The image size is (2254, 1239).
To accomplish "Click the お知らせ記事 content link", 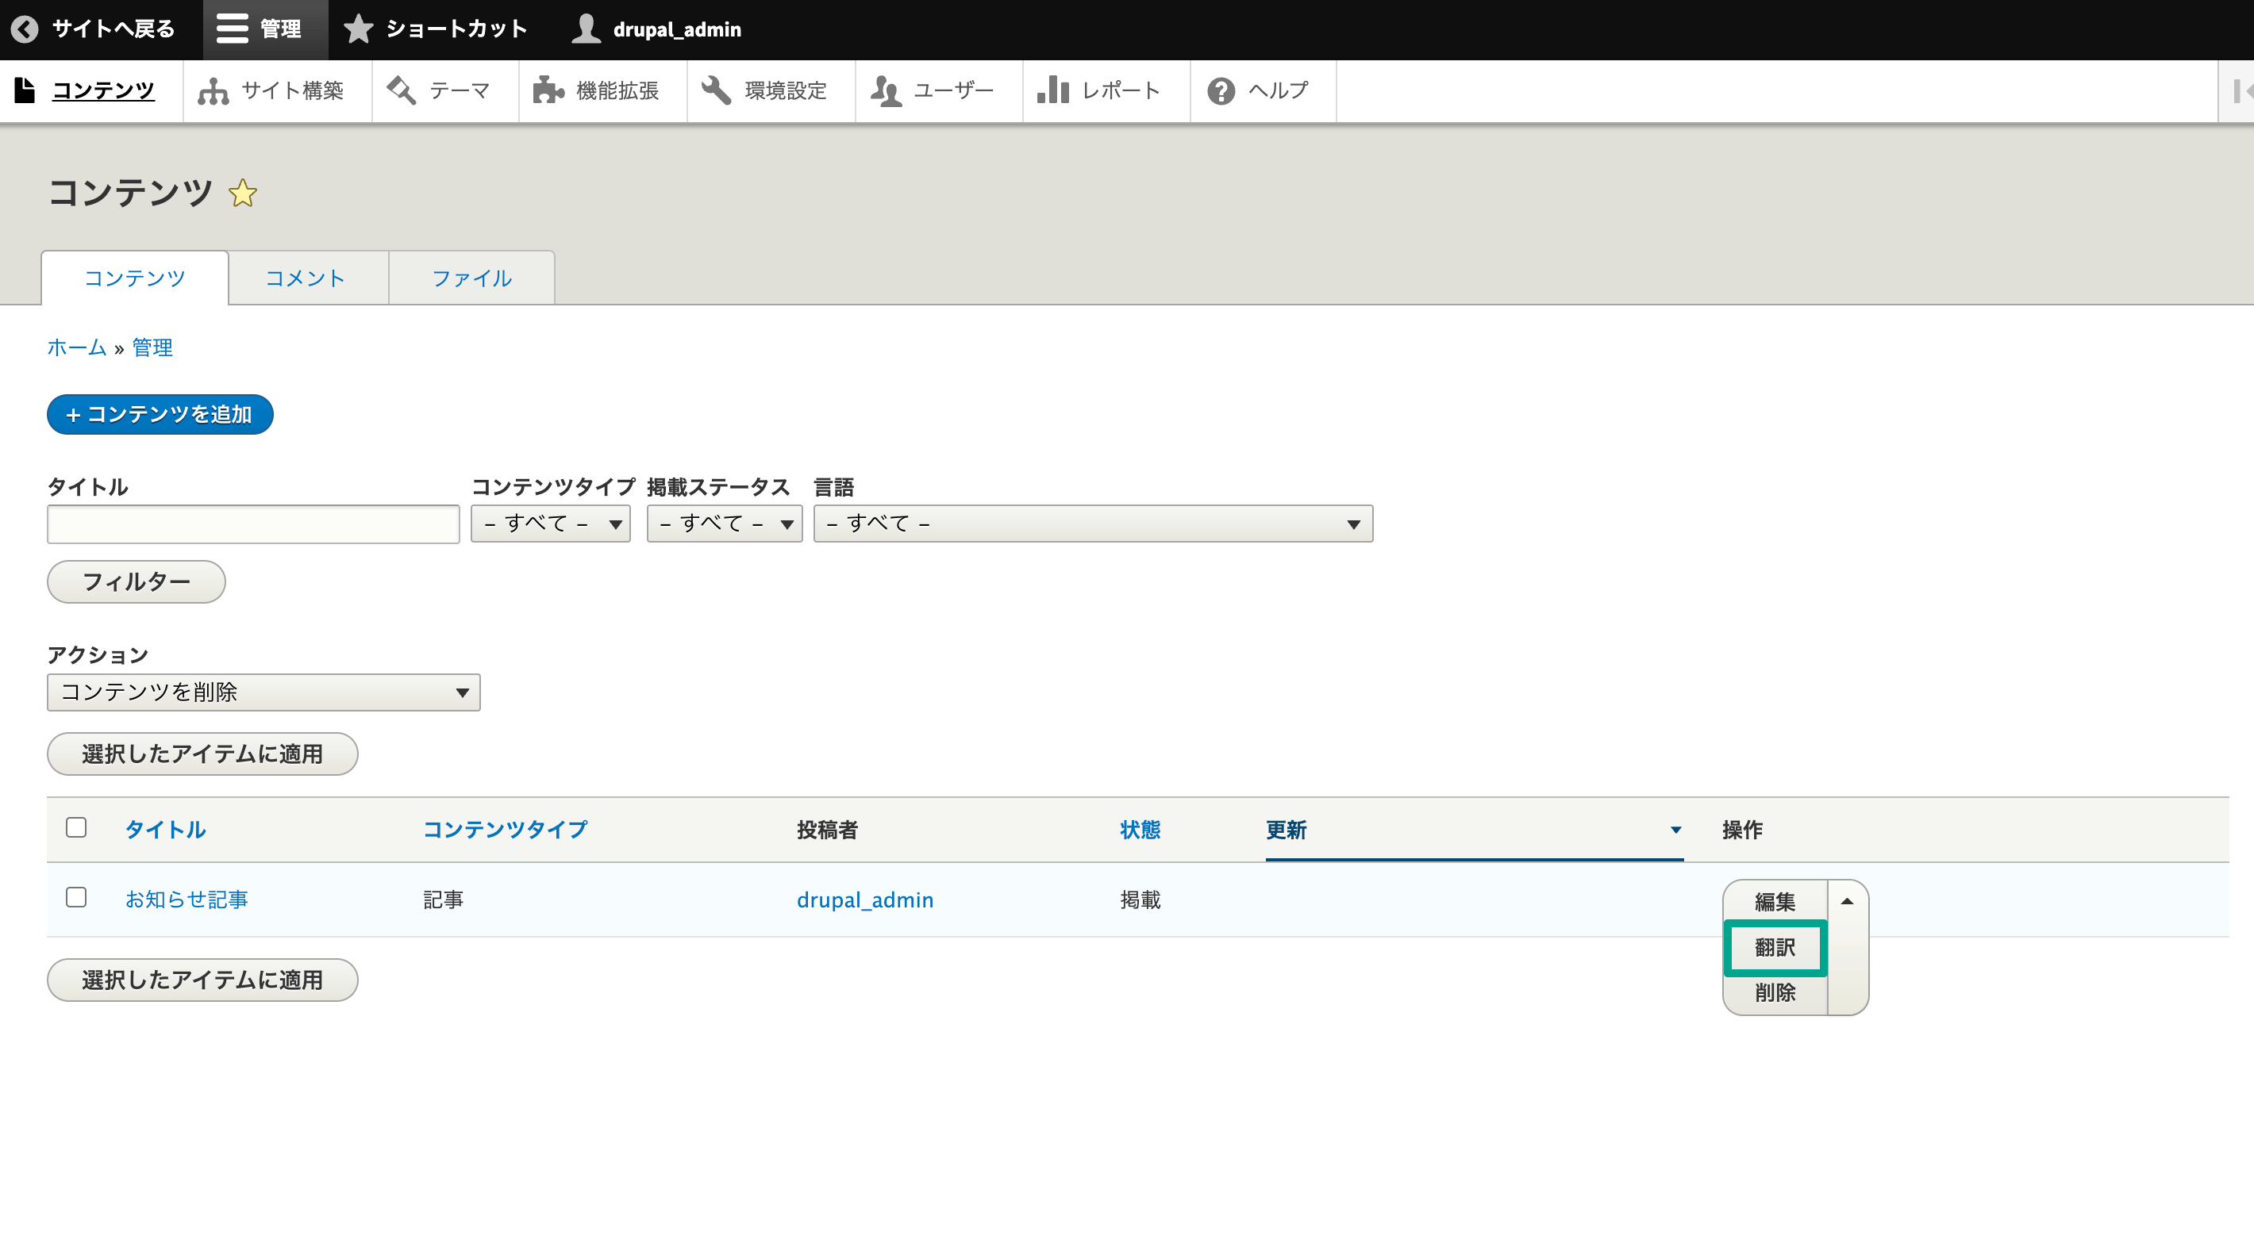I will 187,899.
